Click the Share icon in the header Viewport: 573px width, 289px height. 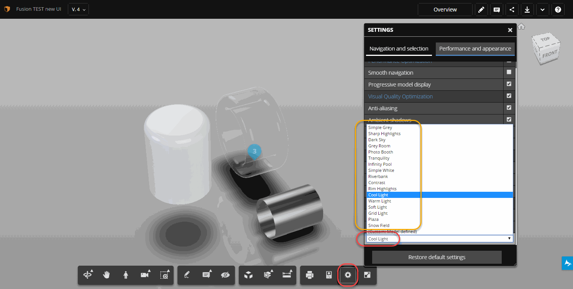(512, 9)
